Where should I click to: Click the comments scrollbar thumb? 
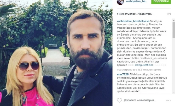pos(174,30)
